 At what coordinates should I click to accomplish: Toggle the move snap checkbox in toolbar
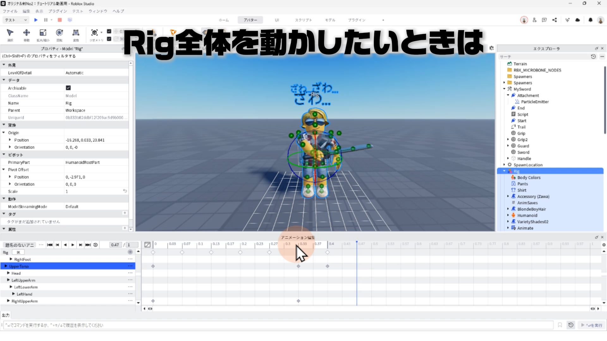(x=109, y=31)
